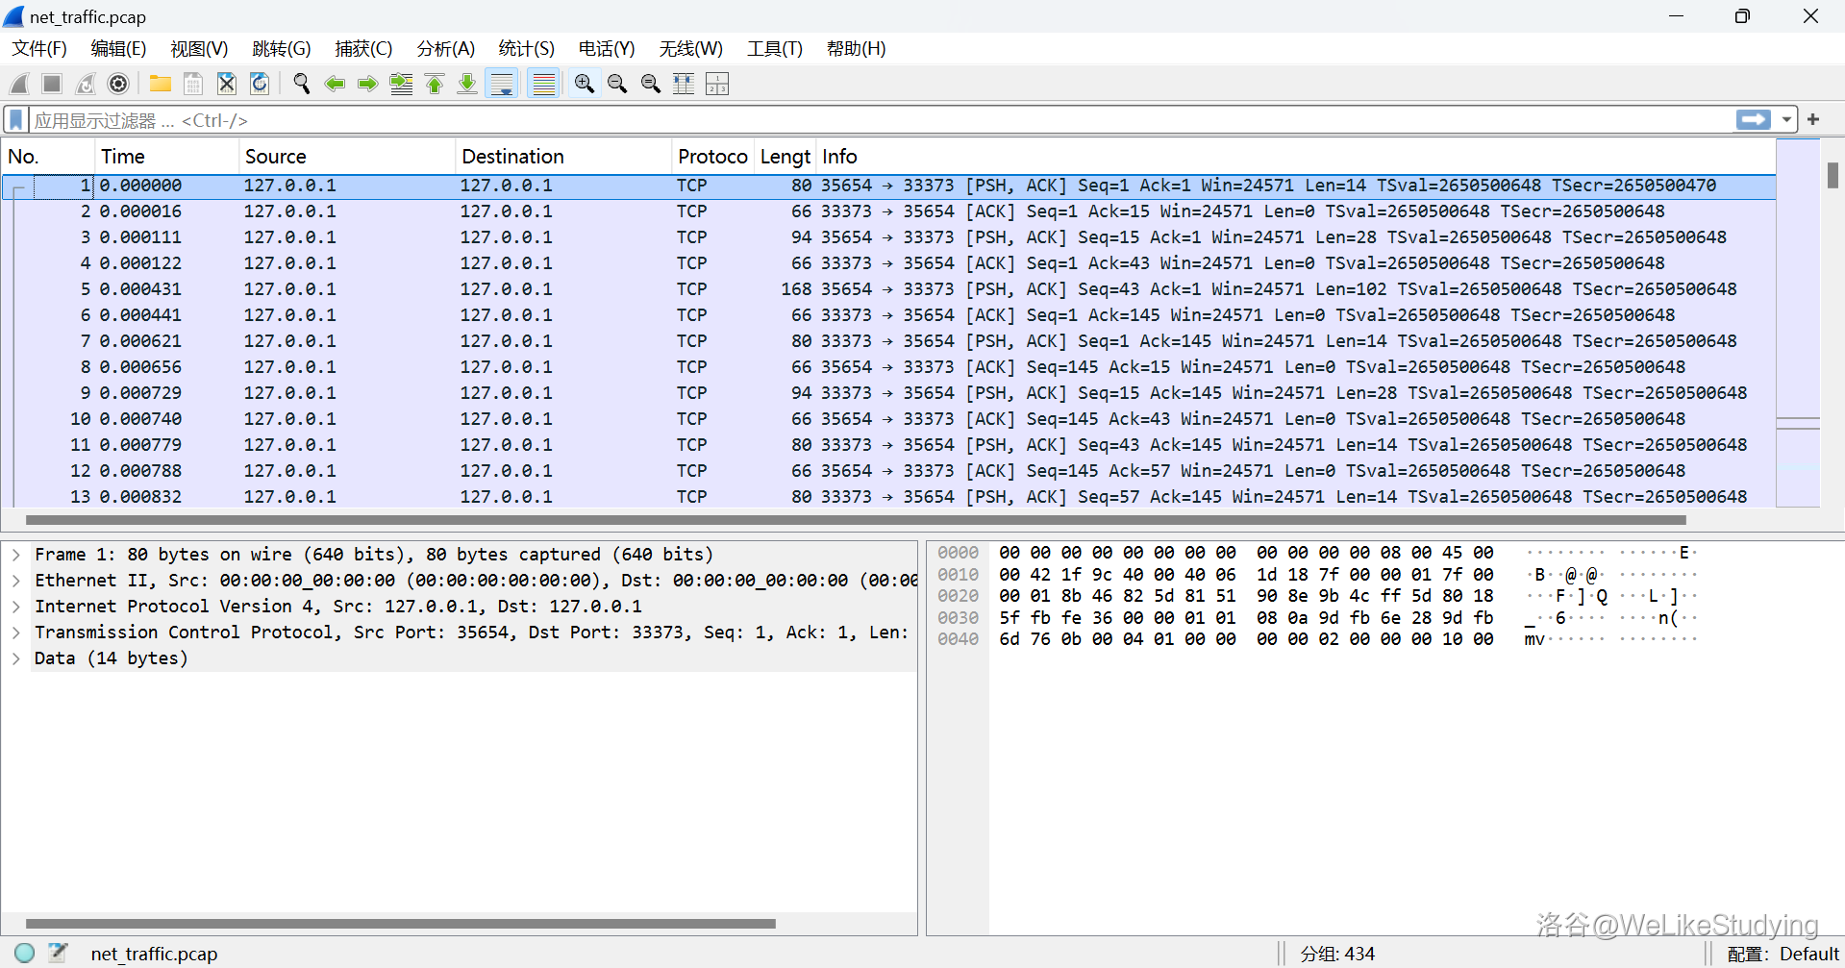
Task: Add a filter button with plus
Action: [x=1813, y=120]
